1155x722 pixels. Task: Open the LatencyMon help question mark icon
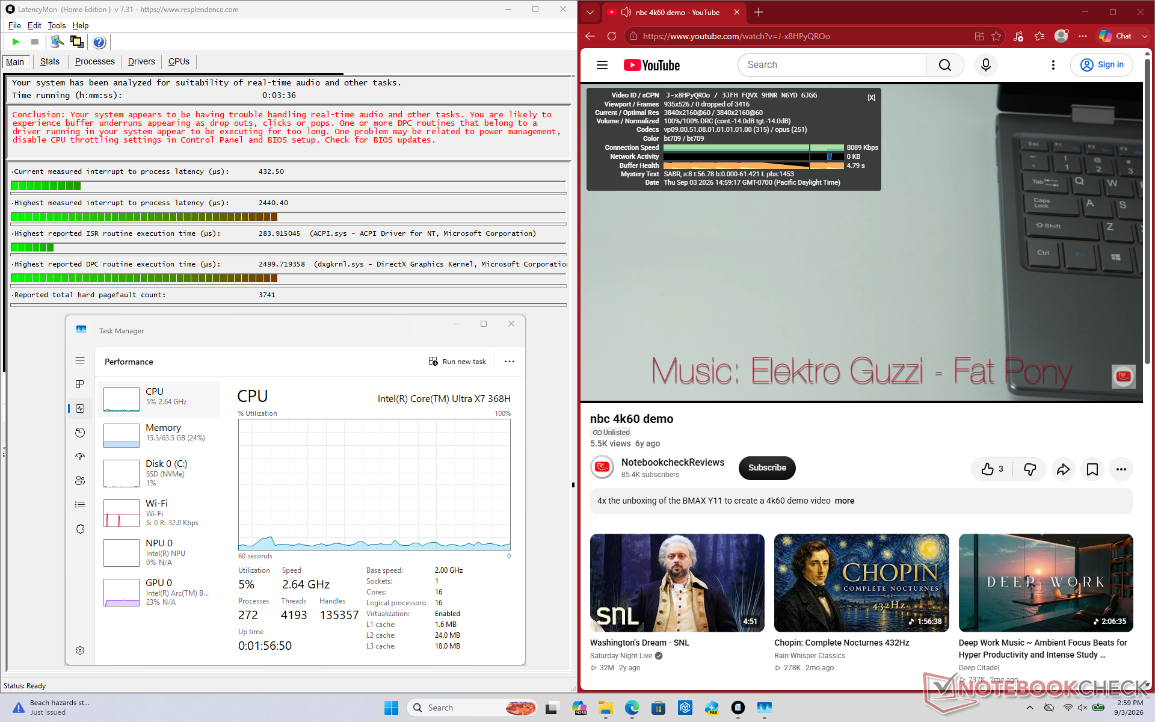pos(99,42)
